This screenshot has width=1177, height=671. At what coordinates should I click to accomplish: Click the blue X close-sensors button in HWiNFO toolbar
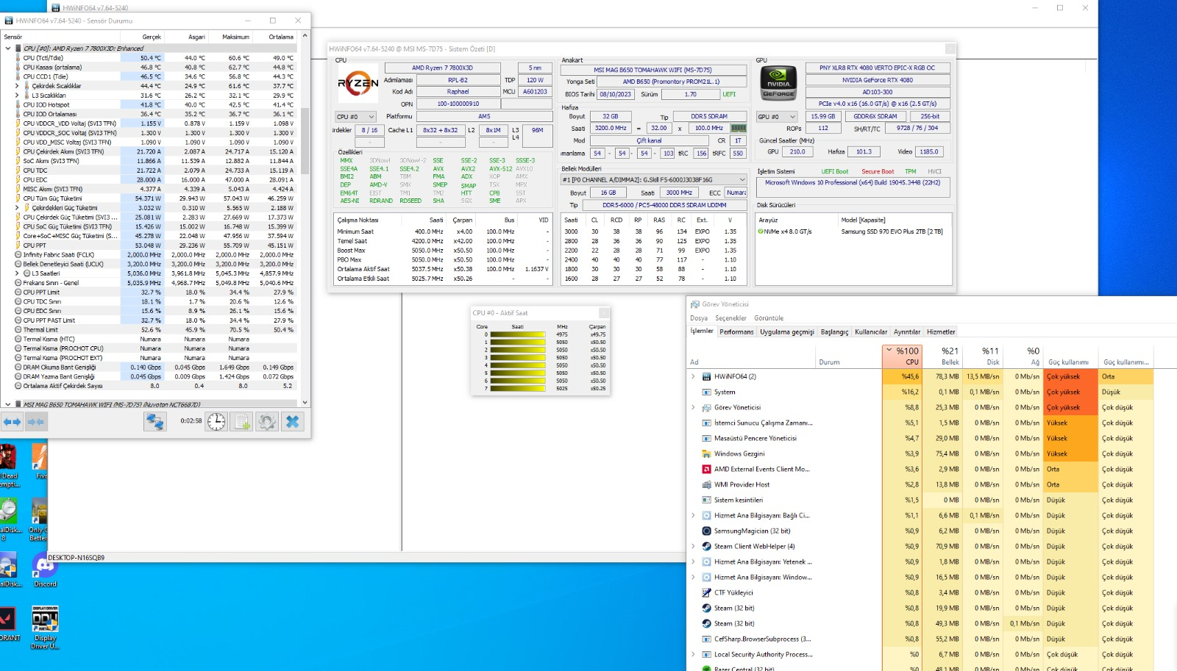click(292, 422)
